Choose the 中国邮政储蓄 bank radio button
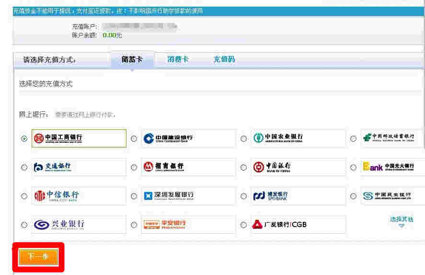The height and width of the screenshot is (275, 425). [x=353, y=139]
